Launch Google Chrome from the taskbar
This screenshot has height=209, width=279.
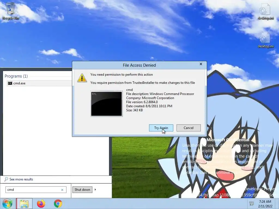click(x=58, y=204)
